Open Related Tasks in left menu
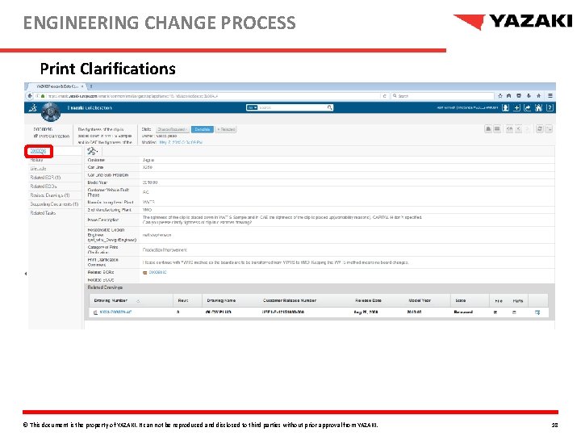The height and width of the screenshot is (436, 581). pos(43,213)
